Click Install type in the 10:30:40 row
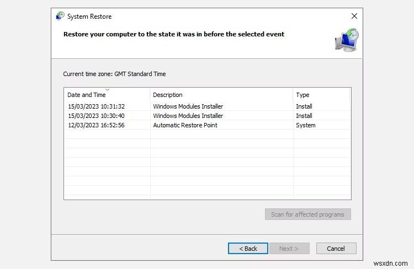414x269 pixels. [304, 116]
